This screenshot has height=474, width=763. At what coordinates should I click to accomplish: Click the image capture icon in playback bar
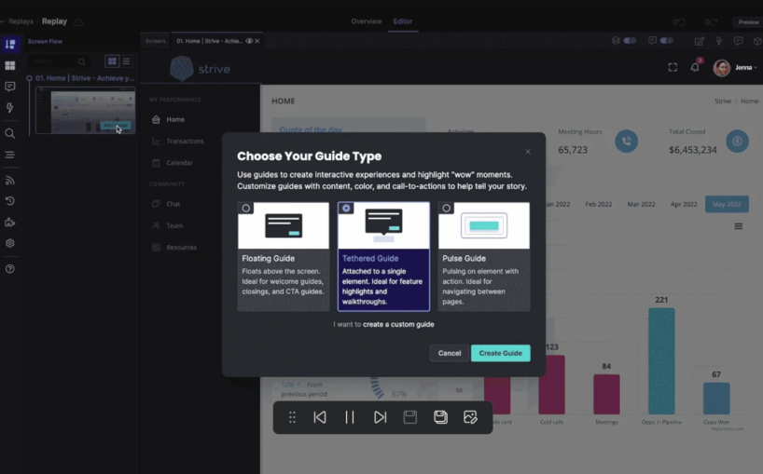pyautogui.click(x=470, y=417)
